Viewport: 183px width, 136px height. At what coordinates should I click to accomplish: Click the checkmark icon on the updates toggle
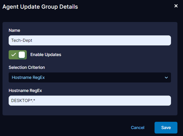13,55
